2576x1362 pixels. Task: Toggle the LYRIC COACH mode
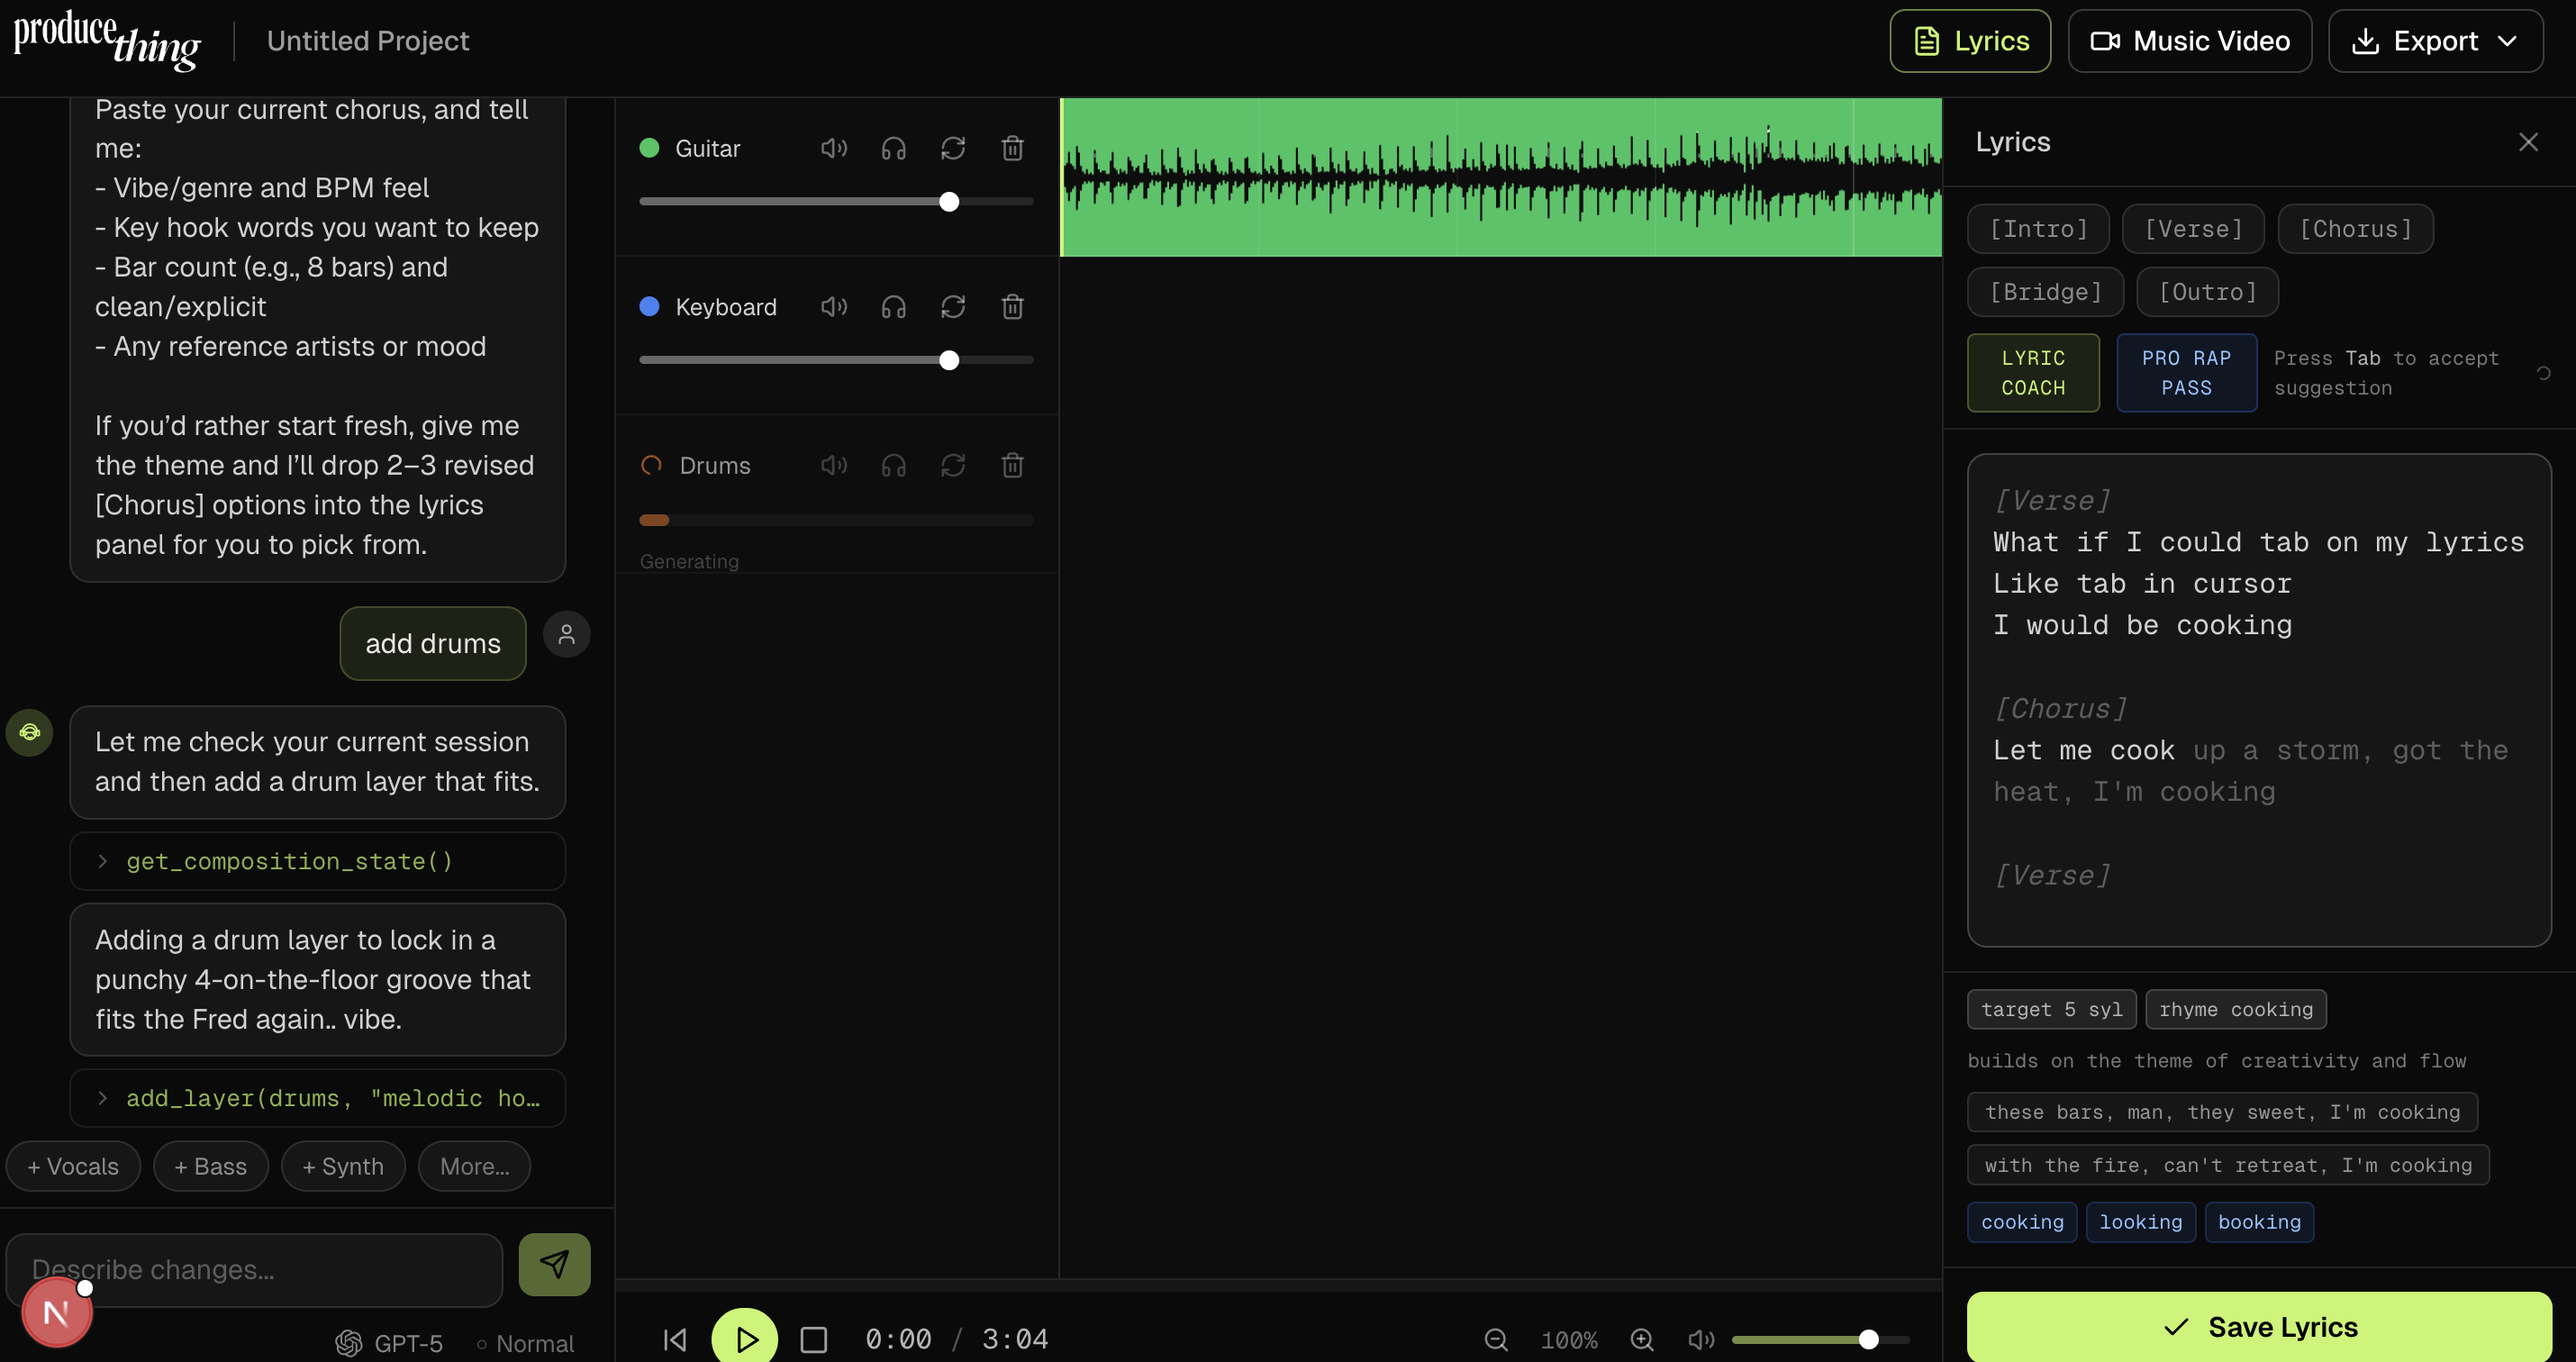click(x=2032, y=373)
